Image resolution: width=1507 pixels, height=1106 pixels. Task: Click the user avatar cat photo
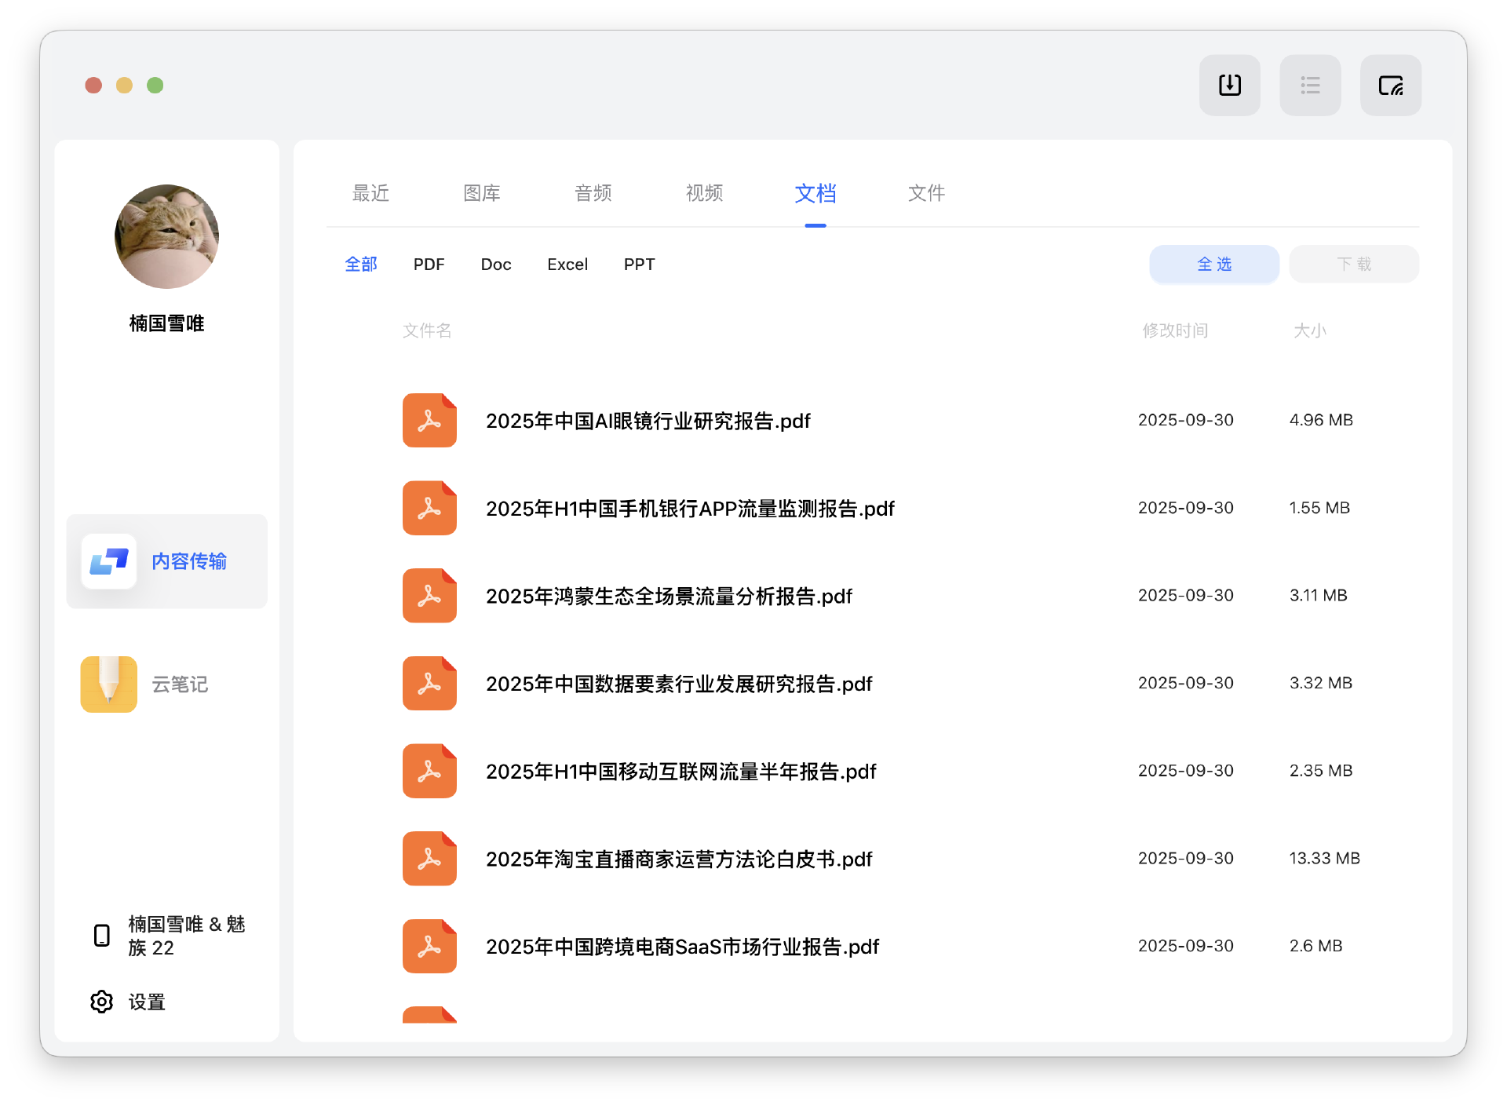pos(166,236)
